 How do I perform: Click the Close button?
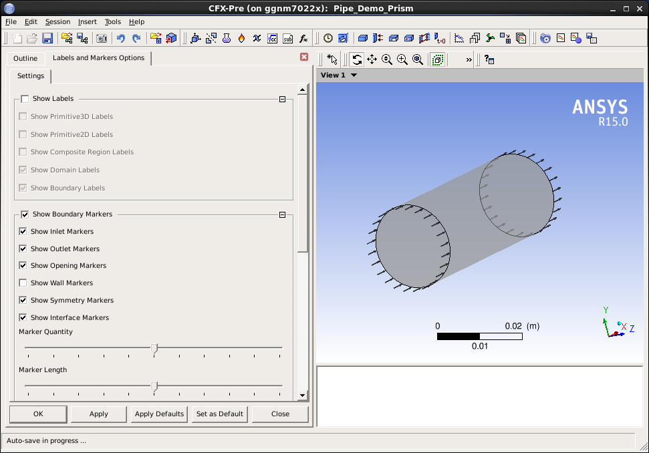(x=280, y=414)
